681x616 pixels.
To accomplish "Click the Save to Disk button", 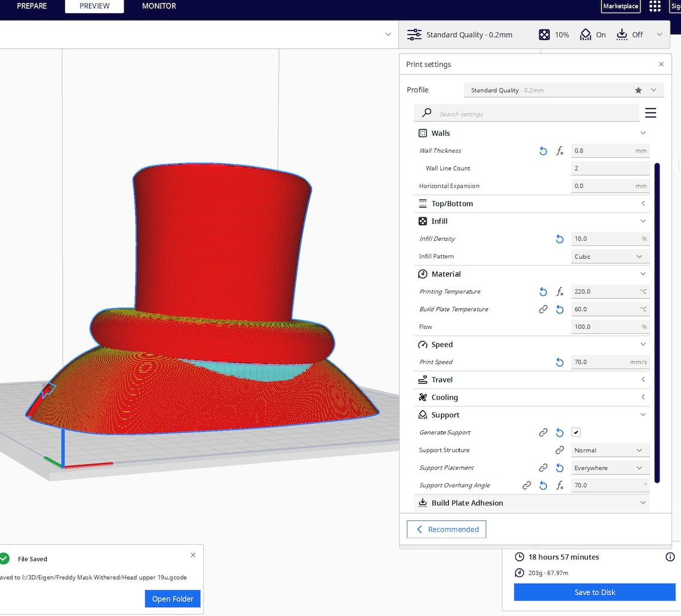I will click(594, 592).
